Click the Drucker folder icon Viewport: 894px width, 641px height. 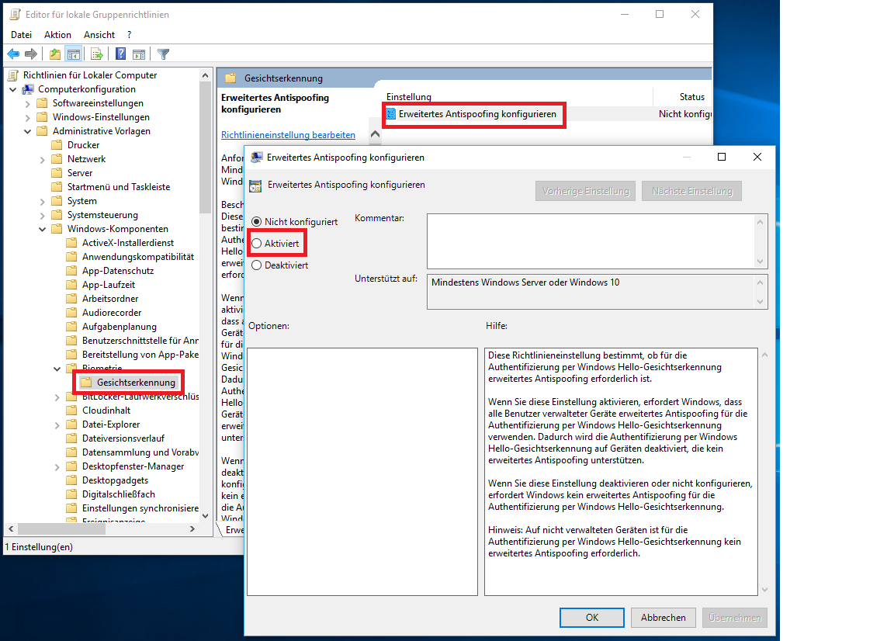click(57, 145)
